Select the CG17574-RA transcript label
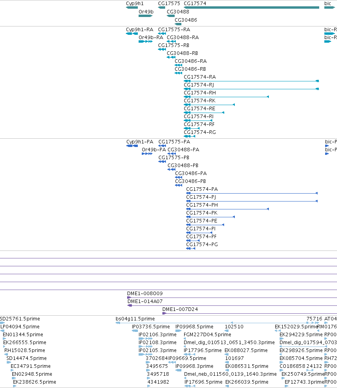The image size is (337, 388). click(x=200, y=77)
